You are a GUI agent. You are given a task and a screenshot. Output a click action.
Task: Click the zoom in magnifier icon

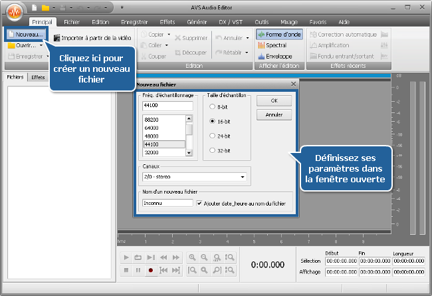192,257
